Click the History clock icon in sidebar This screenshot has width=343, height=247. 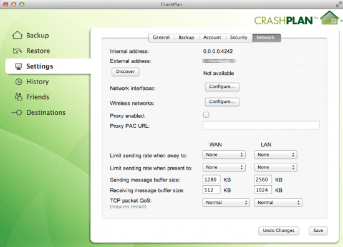[x=19, y=82]
